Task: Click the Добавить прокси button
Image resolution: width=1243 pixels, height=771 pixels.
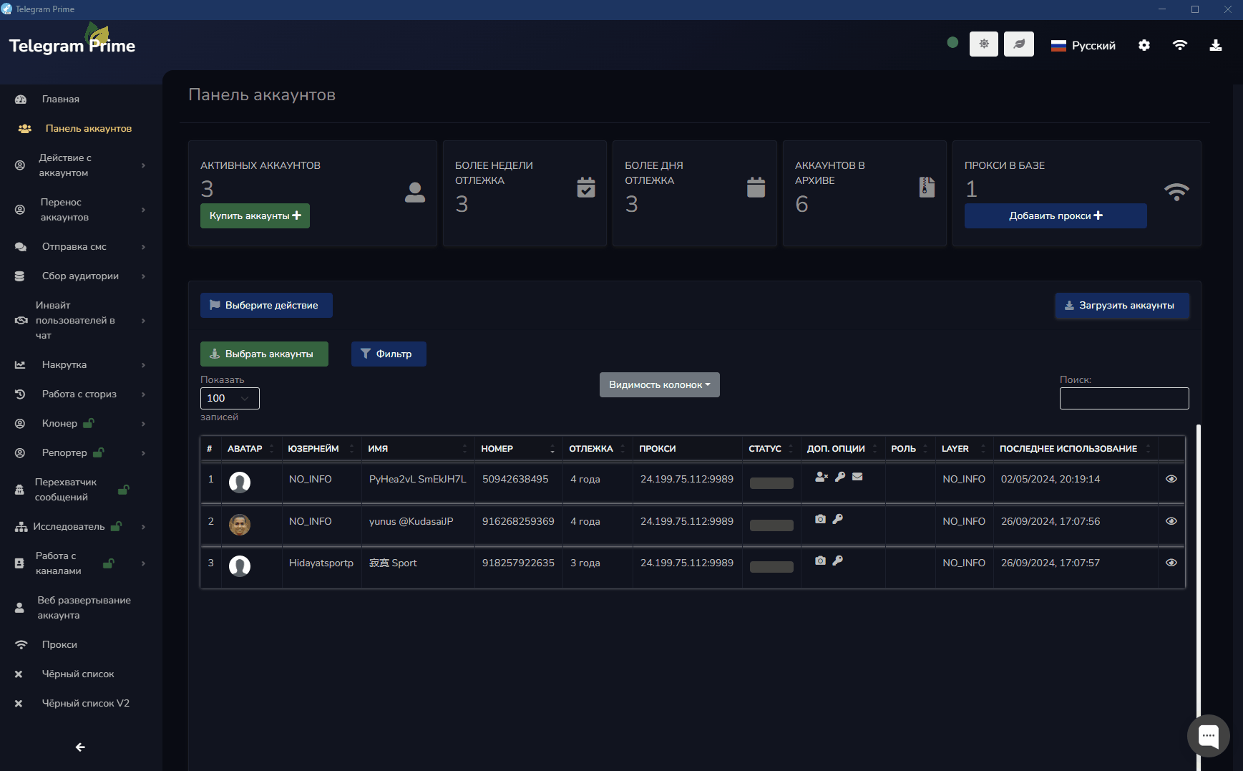Action: [1055, 215]
